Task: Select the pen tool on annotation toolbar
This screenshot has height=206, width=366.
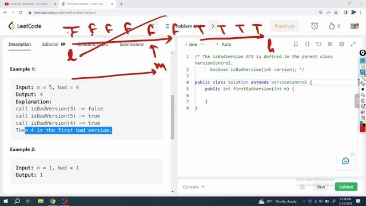Action: point(363,72)
